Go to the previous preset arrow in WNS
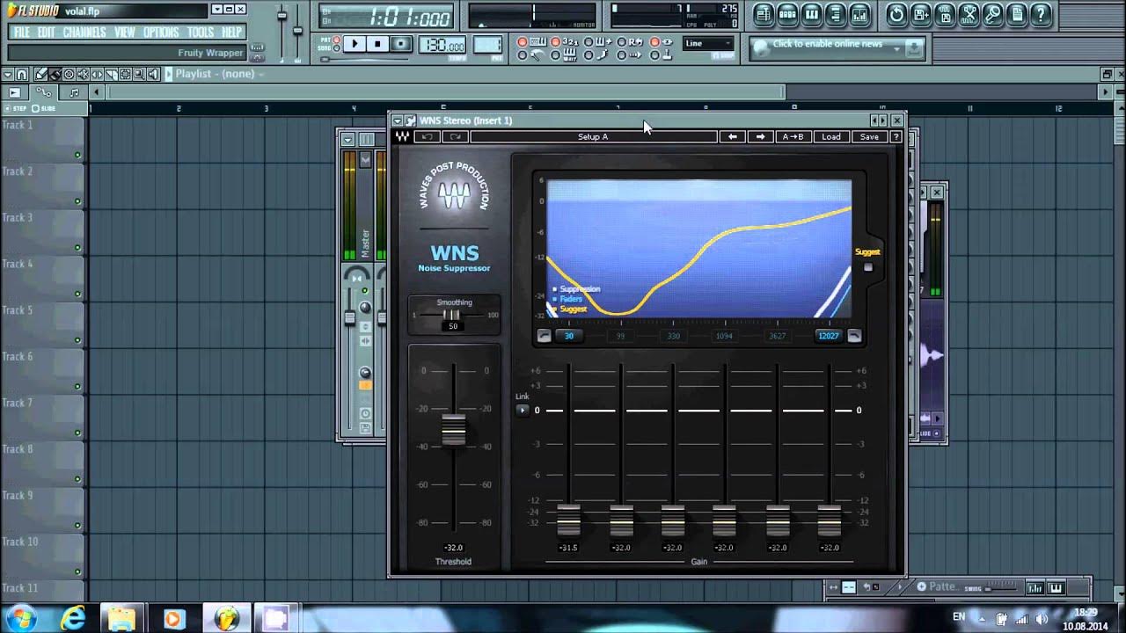The width and height of the screenshot is (1126, 633). (732, 136)
